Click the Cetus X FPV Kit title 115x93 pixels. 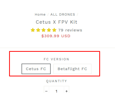56,22
